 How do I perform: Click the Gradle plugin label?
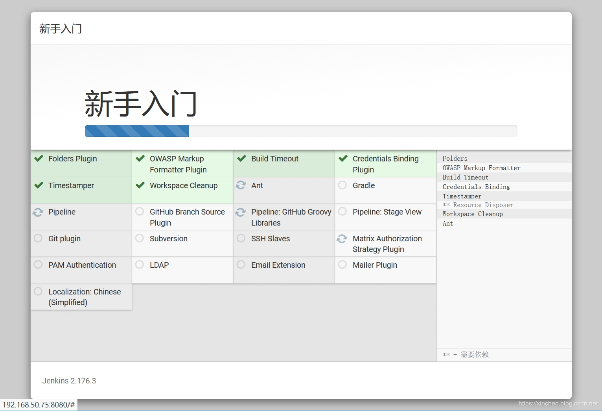tap(364, 185)
